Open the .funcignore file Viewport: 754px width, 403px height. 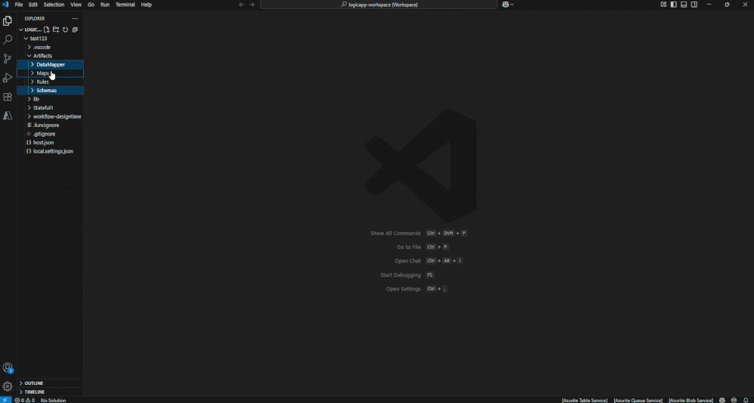point(50,126)
